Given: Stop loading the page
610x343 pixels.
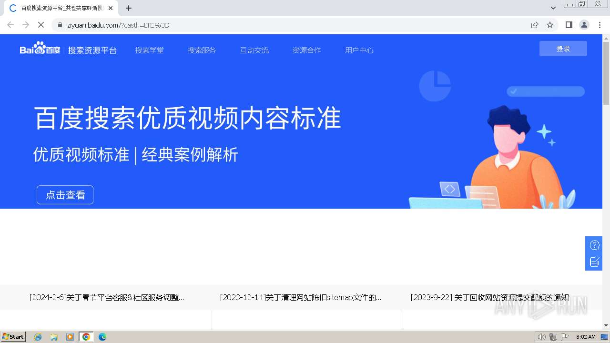Looking at the screenshot, I should tap(41, 25).
